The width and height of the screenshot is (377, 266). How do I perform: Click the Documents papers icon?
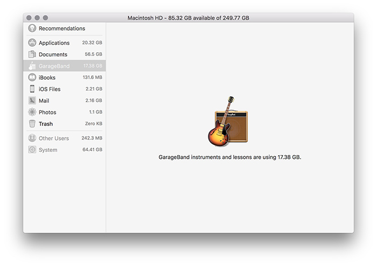[32, 54]
